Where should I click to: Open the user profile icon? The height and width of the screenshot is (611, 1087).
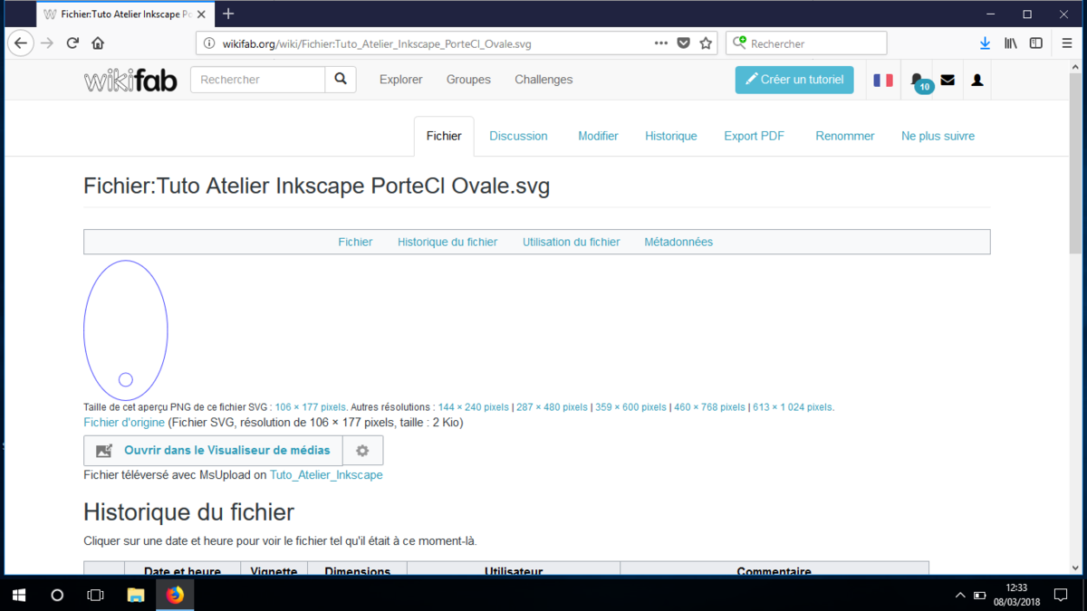click(976, 80)
